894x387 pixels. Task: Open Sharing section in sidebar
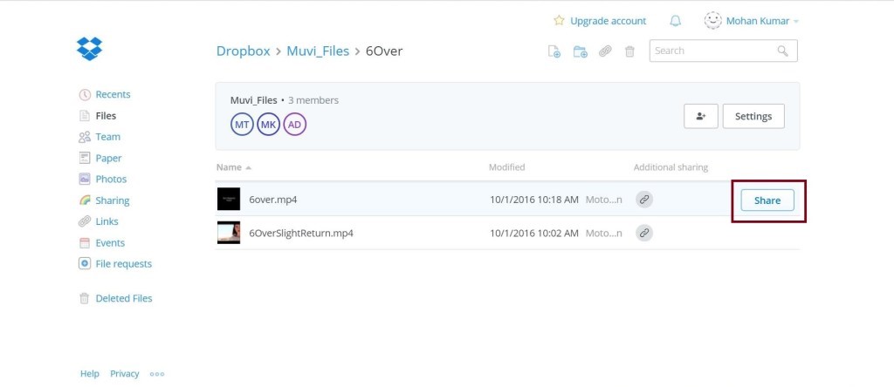pyautogui.click(x=113, y=200)
